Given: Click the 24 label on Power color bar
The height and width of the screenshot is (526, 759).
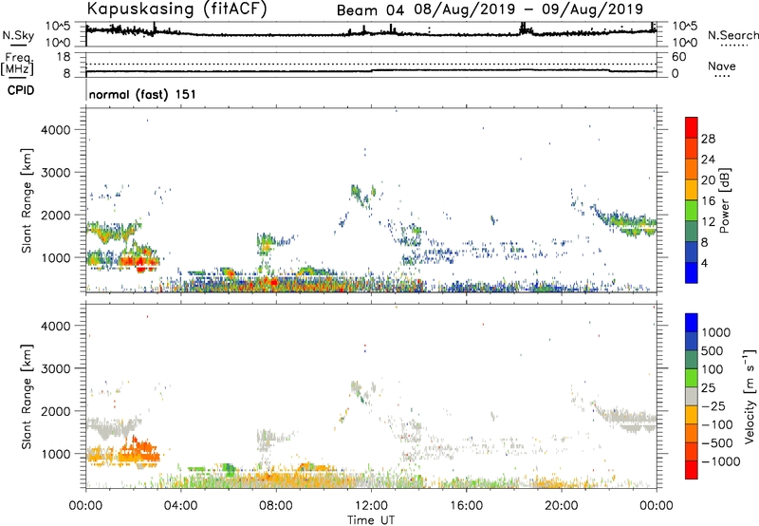Looking at the screenshot, I should click(708, 160).
